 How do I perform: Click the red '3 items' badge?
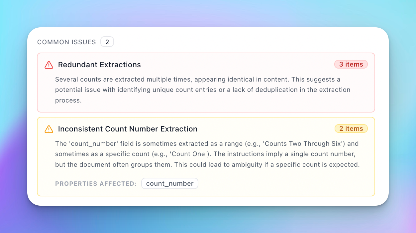click(x=351, y=64)
